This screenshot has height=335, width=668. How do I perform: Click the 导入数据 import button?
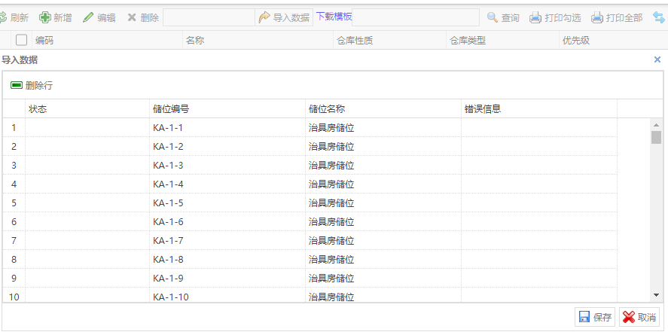[x=285, y=17]
